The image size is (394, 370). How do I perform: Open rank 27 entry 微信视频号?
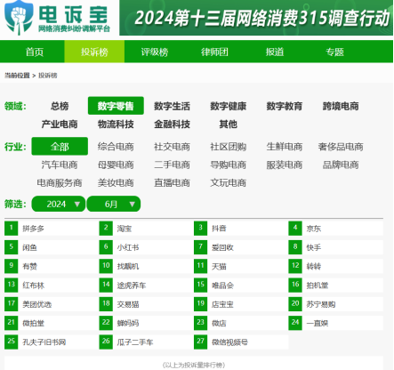229,342
